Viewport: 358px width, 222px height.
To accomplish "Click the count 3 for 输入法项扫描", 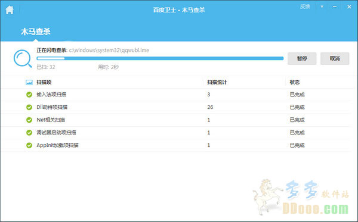I will [x=209, y=95].
